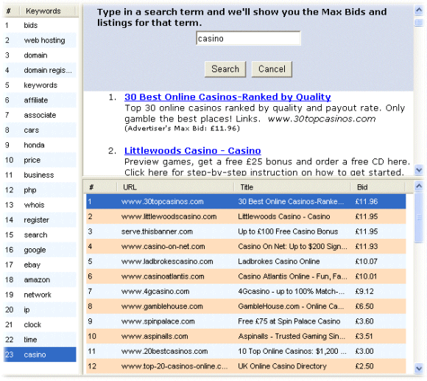The height and width of the screenshot is (381, 427).
Task: Open the 30 Best Online Casinos link
Action: [x=227, y=97]
